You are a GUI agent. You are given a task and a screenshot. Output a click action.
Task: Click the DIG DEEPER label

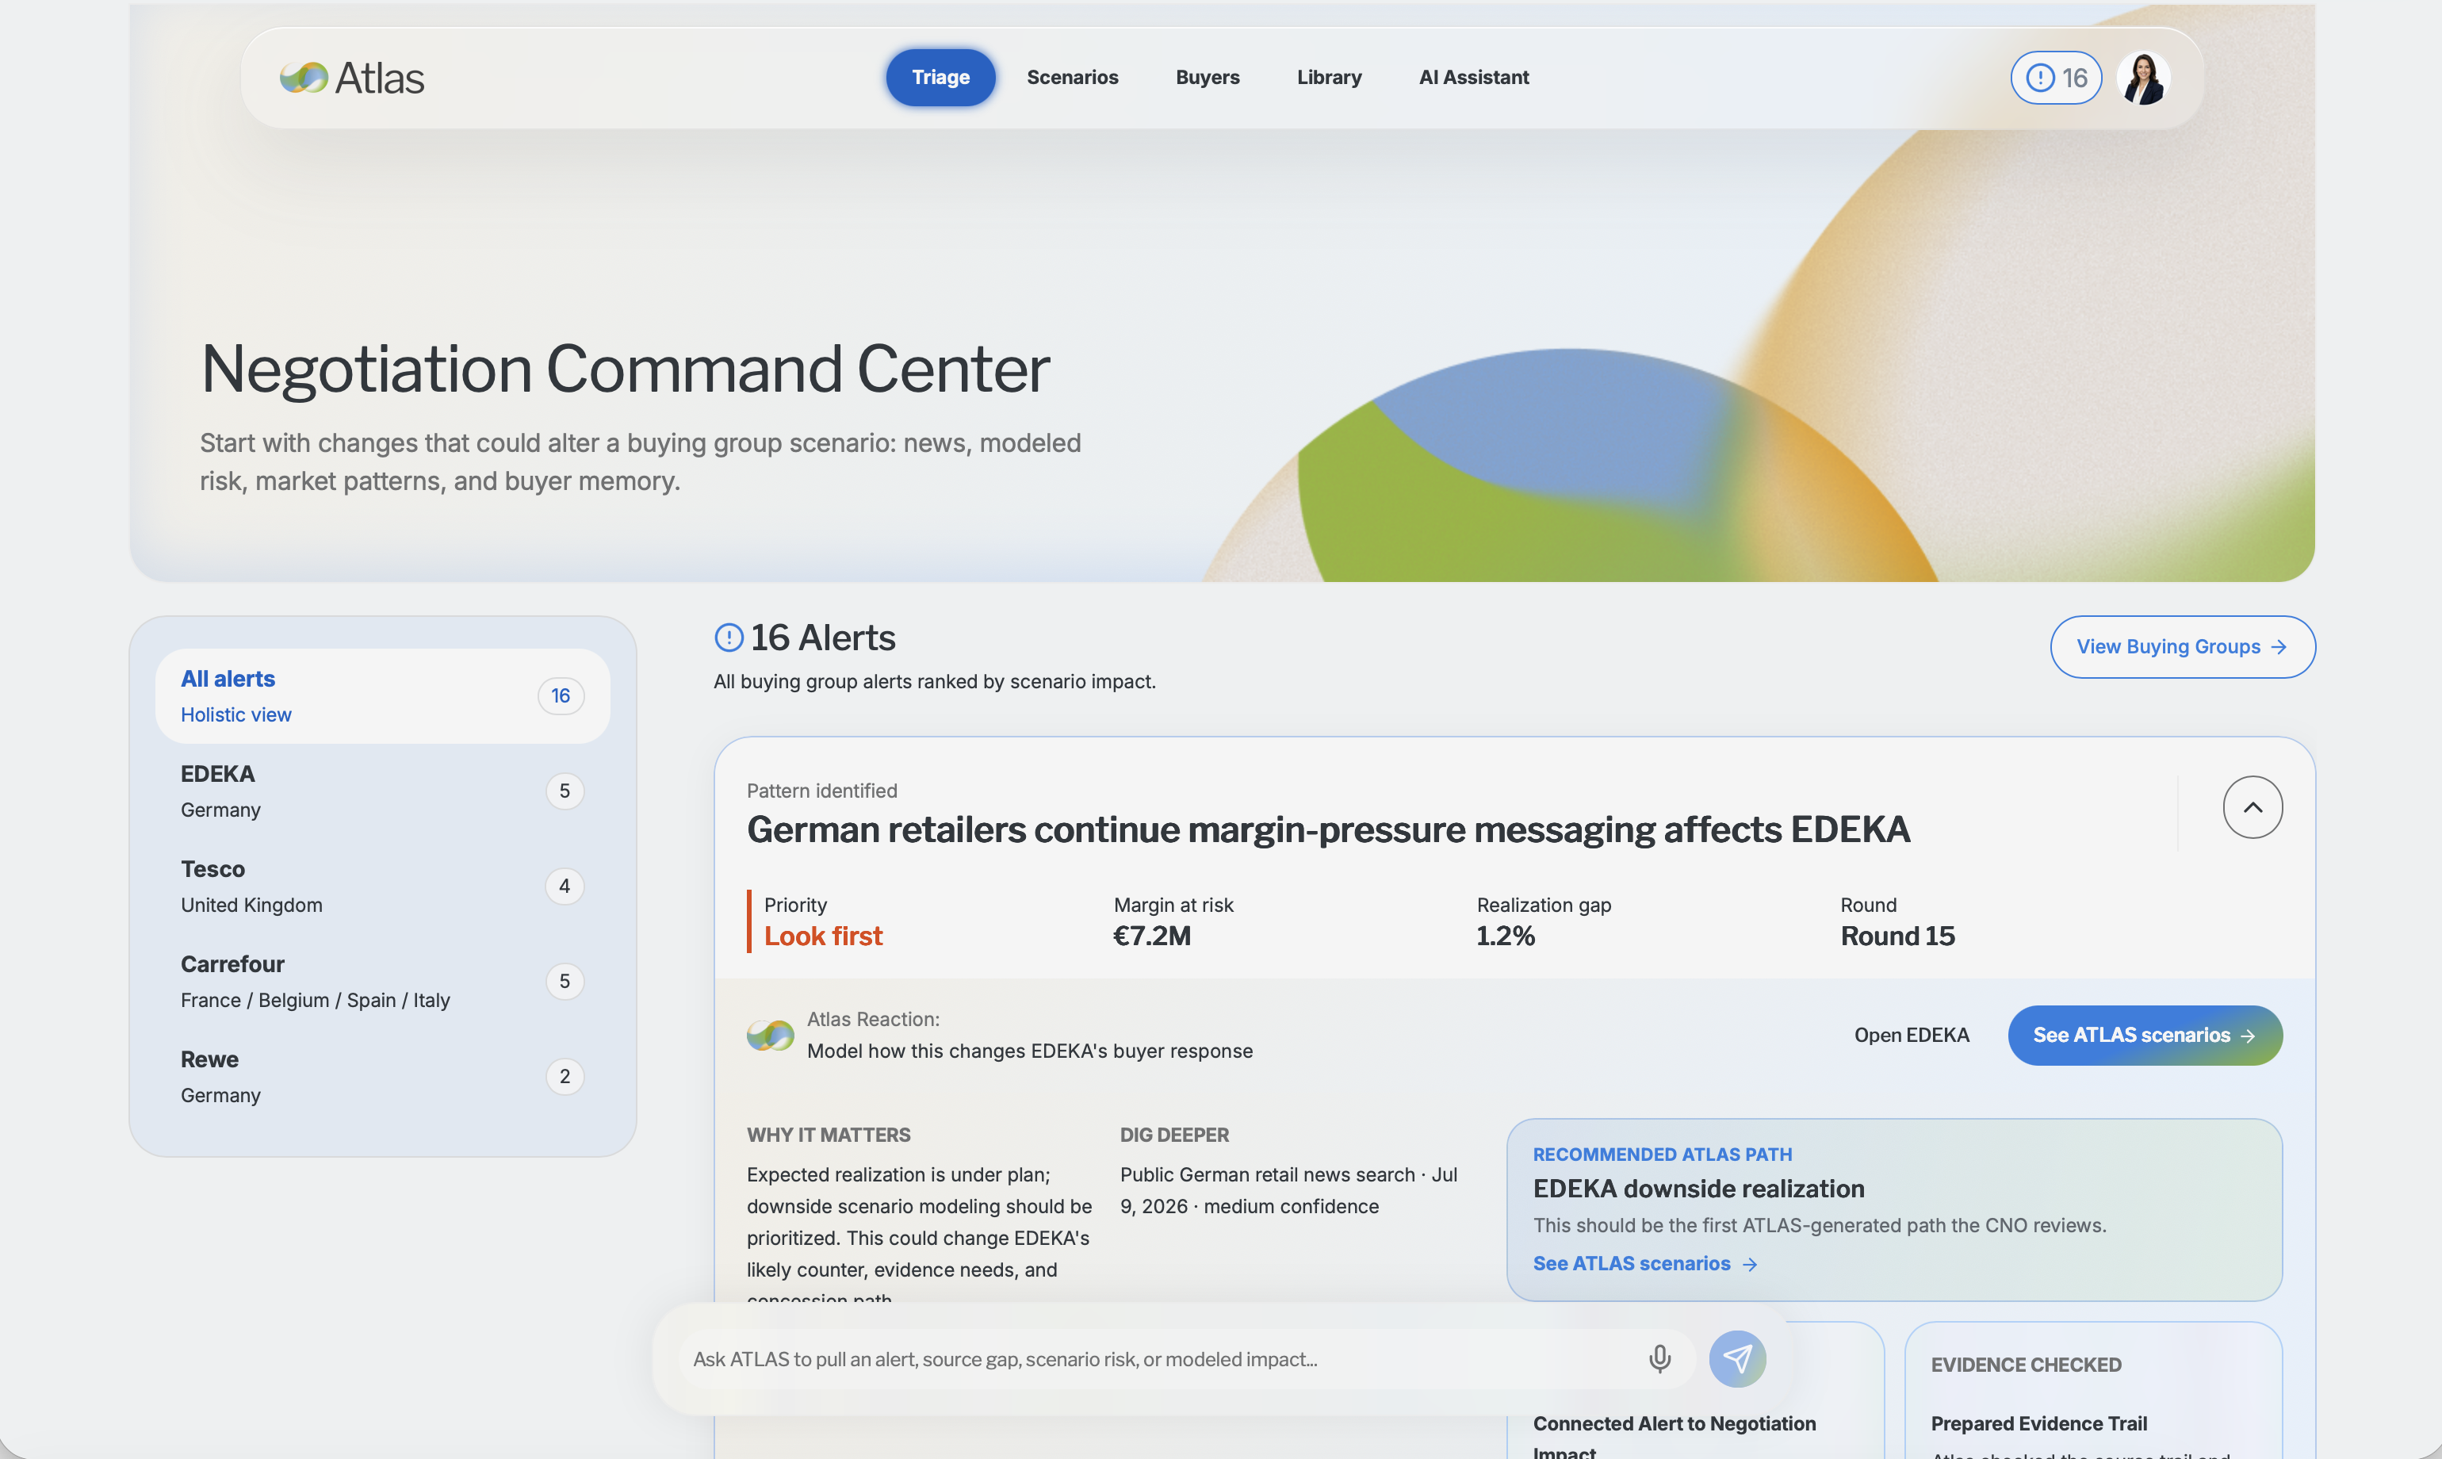(1173, 1135)
